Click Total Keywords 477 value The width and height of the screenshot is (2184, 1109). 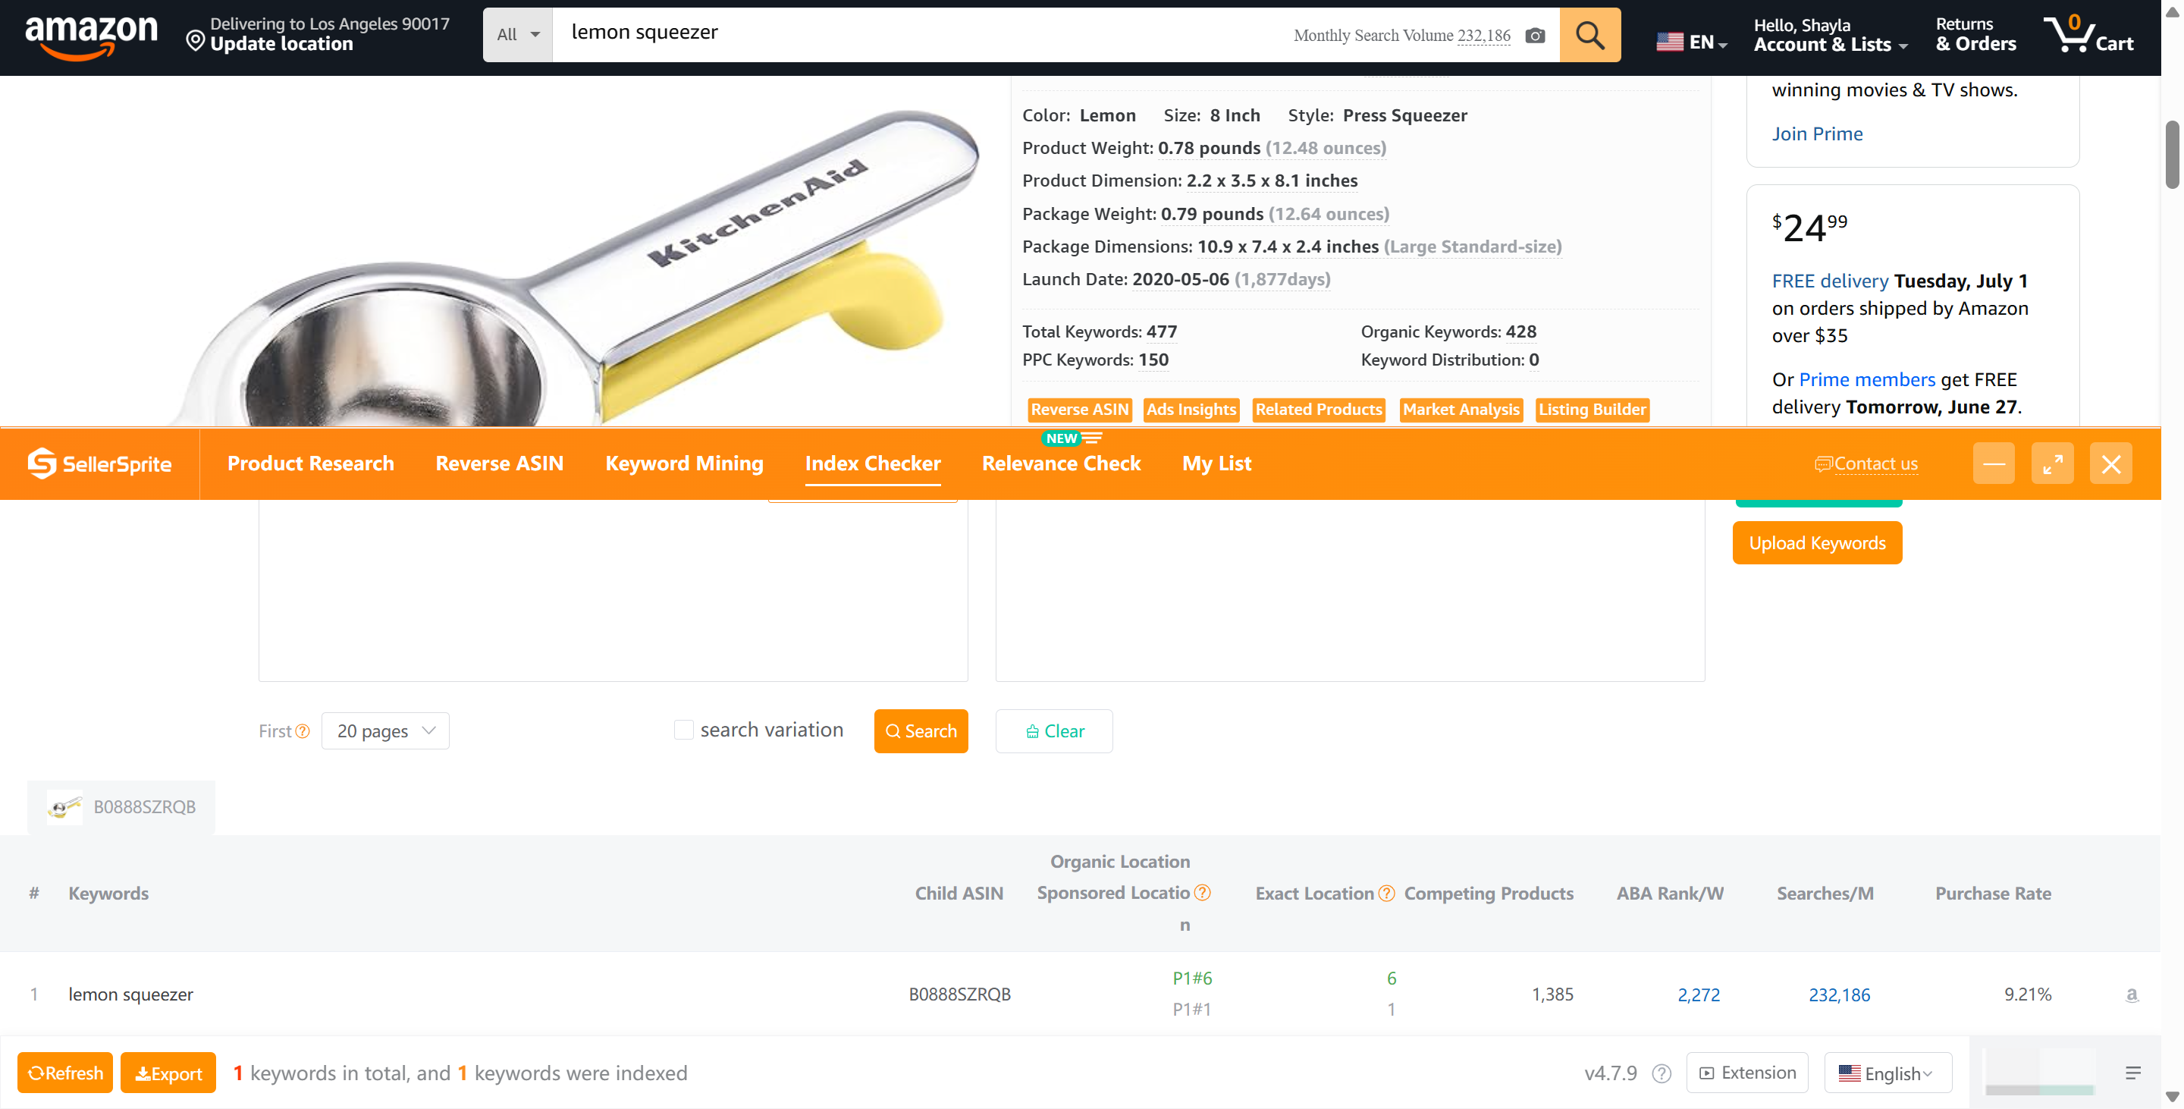[1162, 331]
